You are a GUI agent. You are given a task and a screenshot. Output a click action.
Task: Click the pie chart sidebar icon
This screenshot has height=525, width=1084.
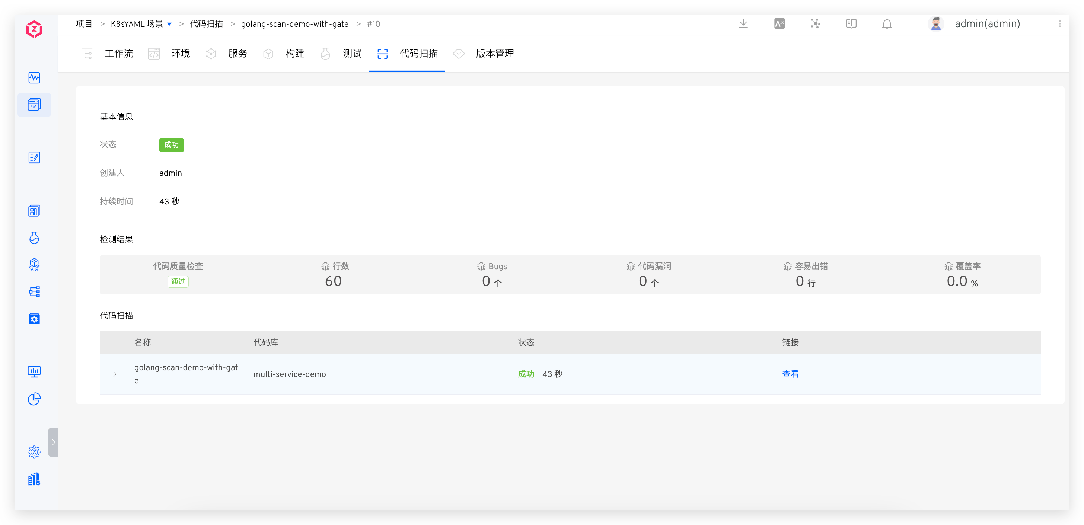click(34, 399)
